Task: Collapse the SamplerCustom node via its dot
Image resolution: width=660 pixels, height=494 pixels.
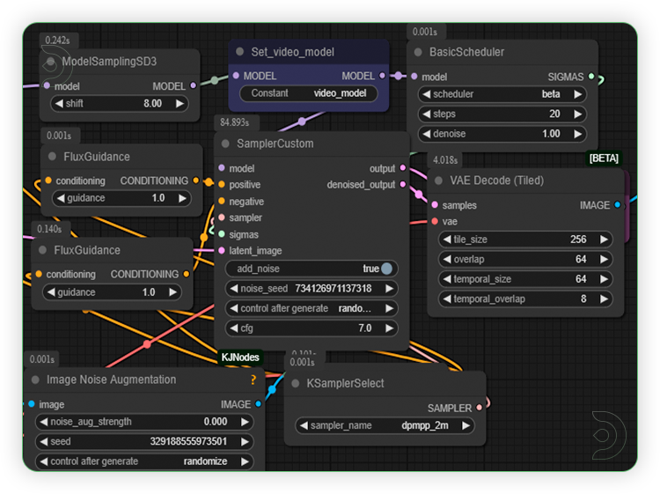Action: pyautogui.click(x=225, y=144)
